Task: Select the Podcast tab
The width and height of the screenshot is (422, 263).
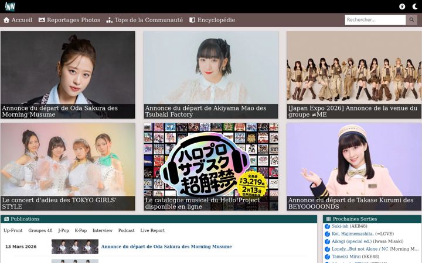Action: click(x=126, y=230)
